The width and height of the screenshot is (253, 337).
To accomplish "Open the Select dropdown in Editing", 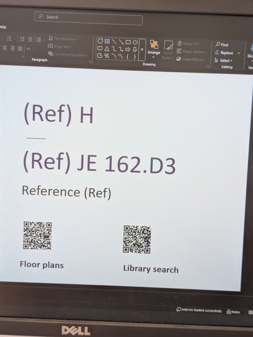I will click(224, 60).
